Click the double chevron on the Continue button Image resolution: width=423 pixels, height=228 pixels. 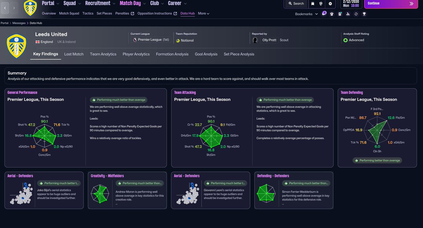click(411, 4)
